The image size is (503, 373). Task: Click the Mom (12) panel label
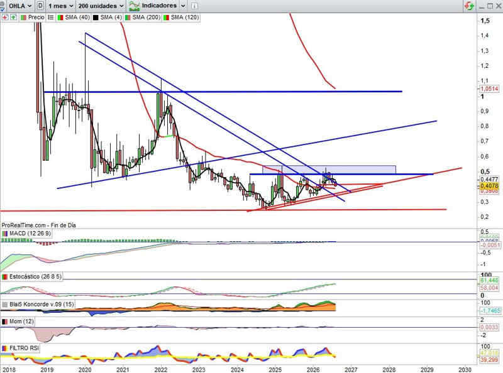click(x=21, y=322)
